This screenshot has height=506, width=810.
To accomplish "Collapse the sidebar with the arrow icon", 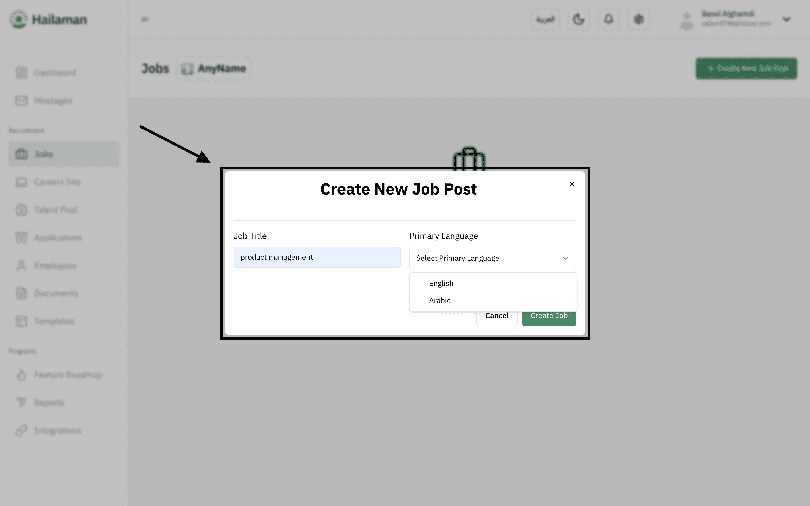I will coord(145,19).
